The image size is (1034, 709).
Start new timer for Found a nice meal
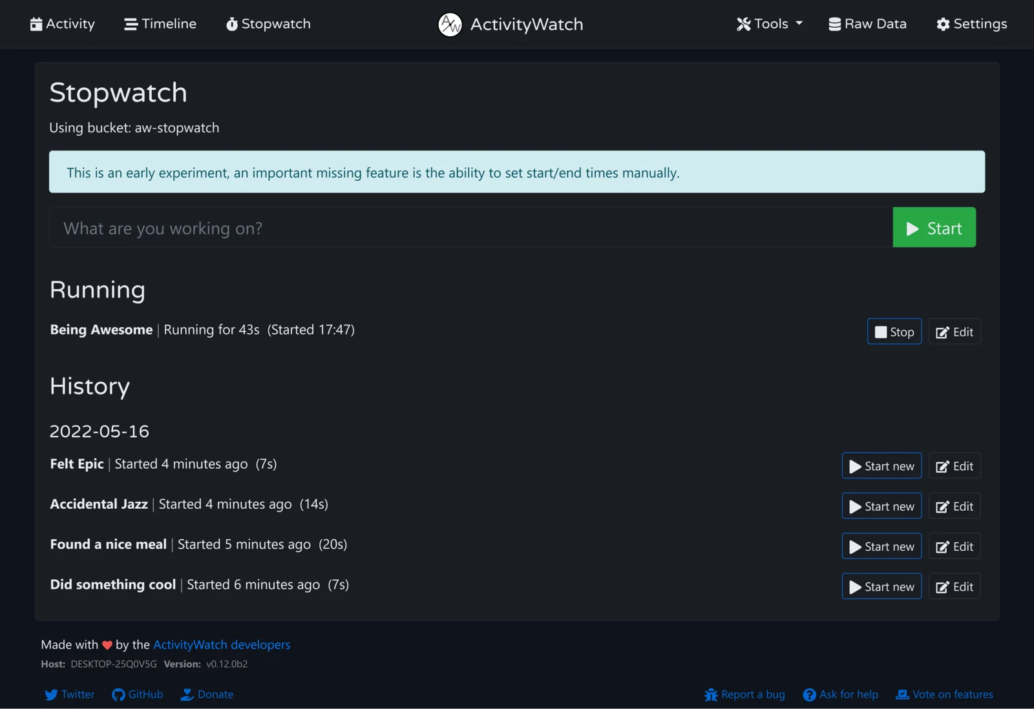click(881, 546)
